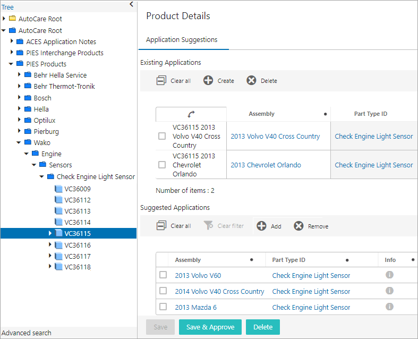
Task: Click the Clear filter funnel icon
Action: pyautogui.click(x=208, y=225)
